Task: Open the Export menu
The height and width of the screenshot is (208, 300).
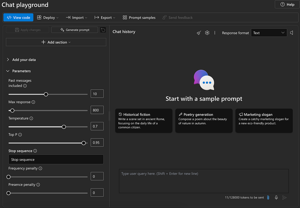Action: pyautogui.click(x=105, y=18)
